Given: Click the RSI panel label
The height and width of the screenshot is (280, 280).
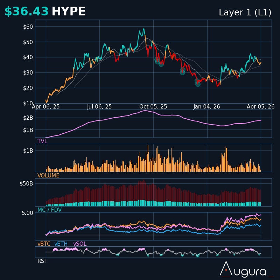Looking at the screenshot, I should pos(42,261).
